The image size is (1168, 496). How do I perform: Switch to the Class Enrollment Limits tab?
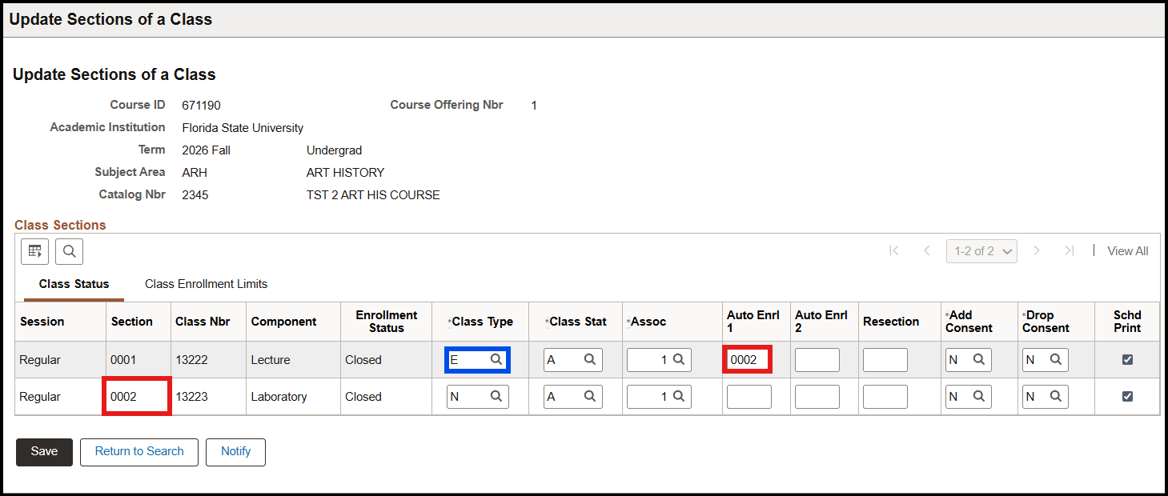[206, 284]
